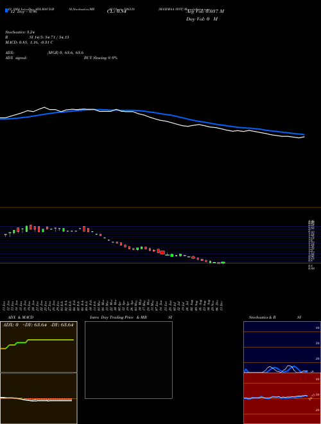
Task: Click the '12 Day = 0.96' SMA label
Action: 23,12
